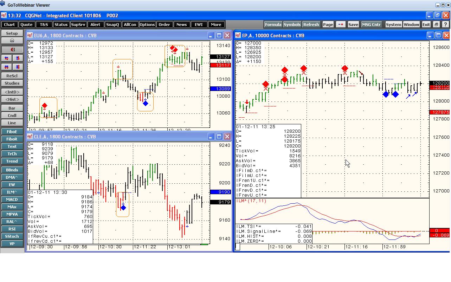The height and width of the screenshot is (282, 451).
Task: Click the Symbols button
Action: point(292,25)
